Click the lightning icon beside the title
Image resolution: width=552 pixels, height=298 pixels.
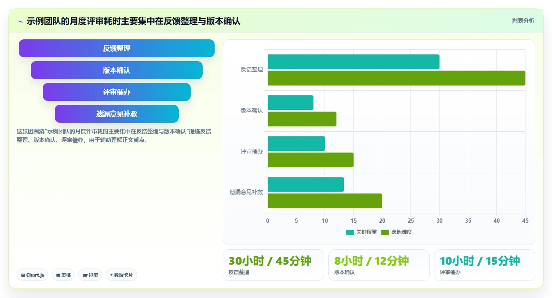20,21
